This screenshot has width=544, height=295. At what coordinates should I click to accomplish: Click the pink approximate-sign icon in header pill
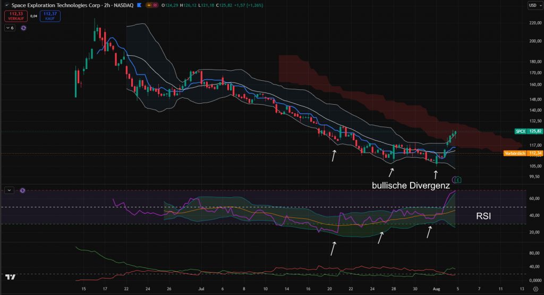click(x=155, y=5)
